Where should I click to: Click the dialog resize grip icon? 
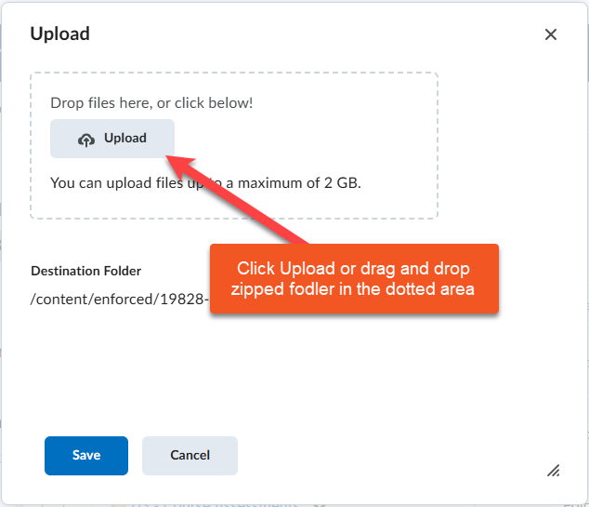(x=553, y=471)
